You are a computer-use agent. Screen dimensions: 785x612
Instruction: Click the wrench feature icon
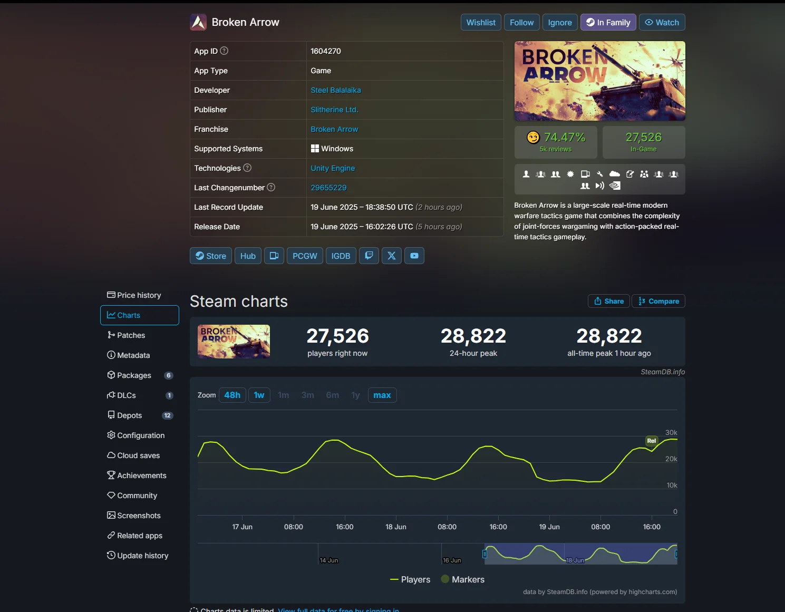[x=600, y=174]
